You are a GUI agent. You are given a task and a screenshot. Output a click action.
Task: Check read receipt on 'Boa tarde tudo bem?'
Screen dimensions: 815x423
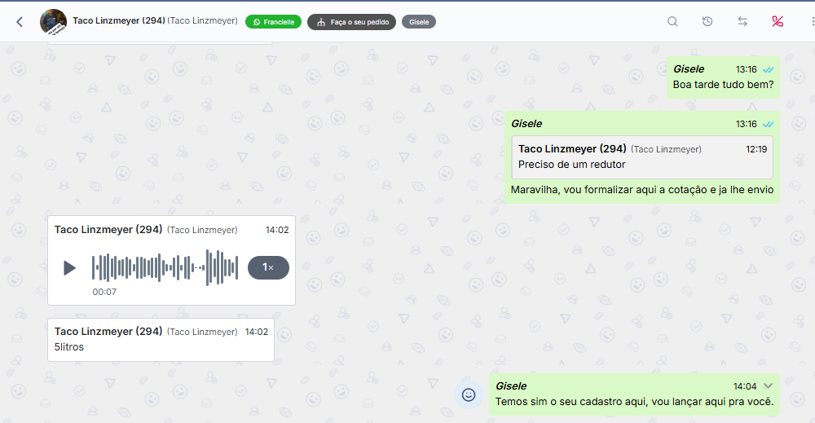pos(769,70)
